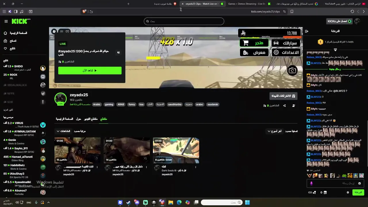Collapse the chat panel

pos(306,31)
